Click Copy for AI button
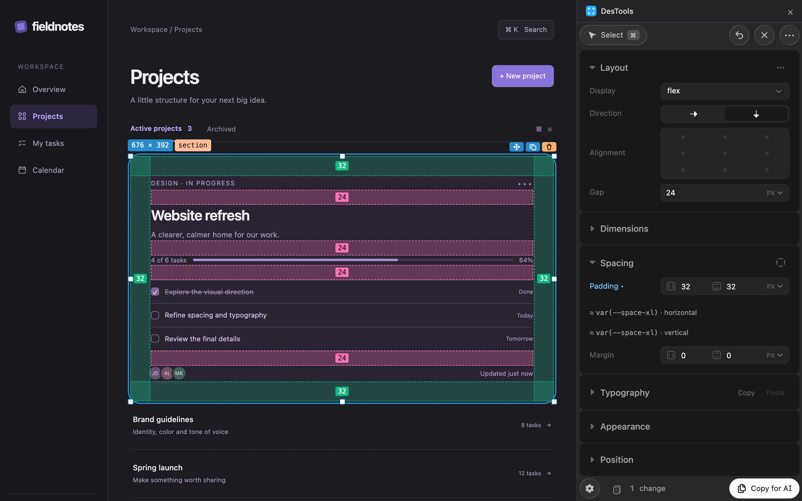This screenshot has height=501, width=802. coord(764,488)
